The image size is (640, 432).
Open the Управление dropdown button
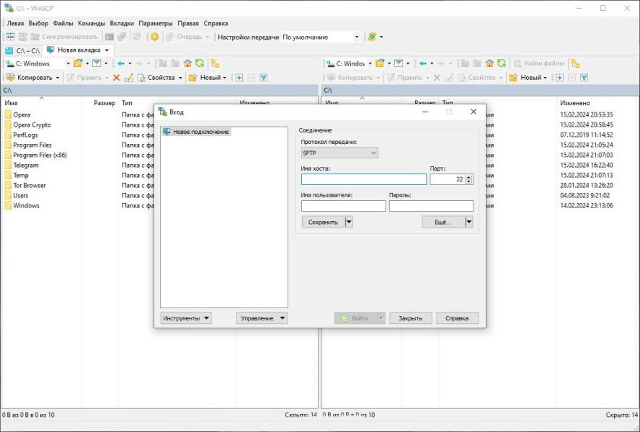[x=262, y=318]
